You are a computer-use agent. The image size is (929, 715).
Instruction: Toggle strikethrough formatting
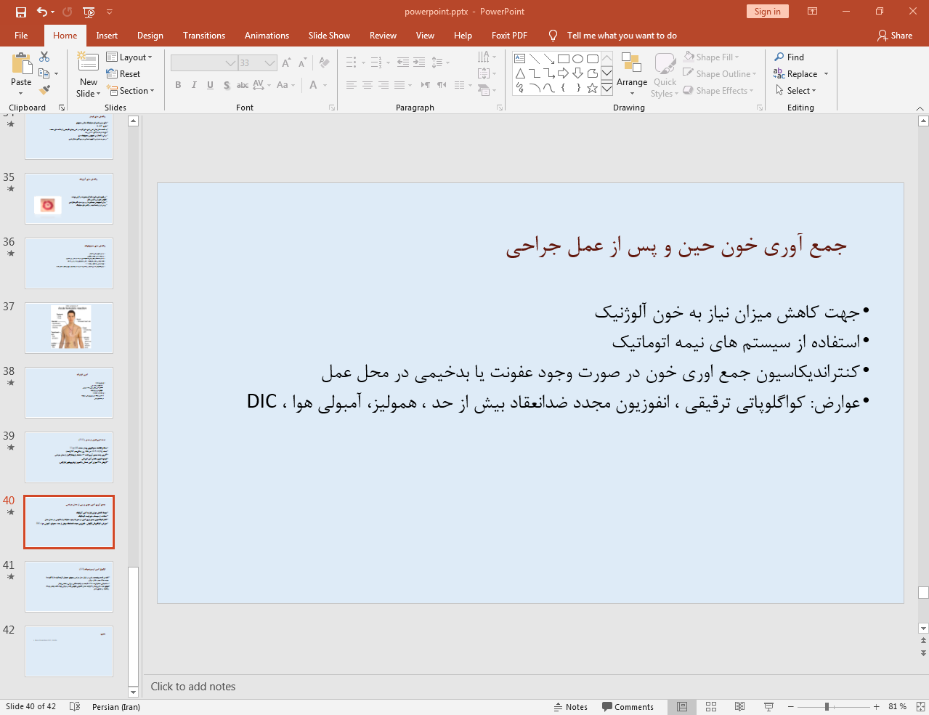point(243,85)
